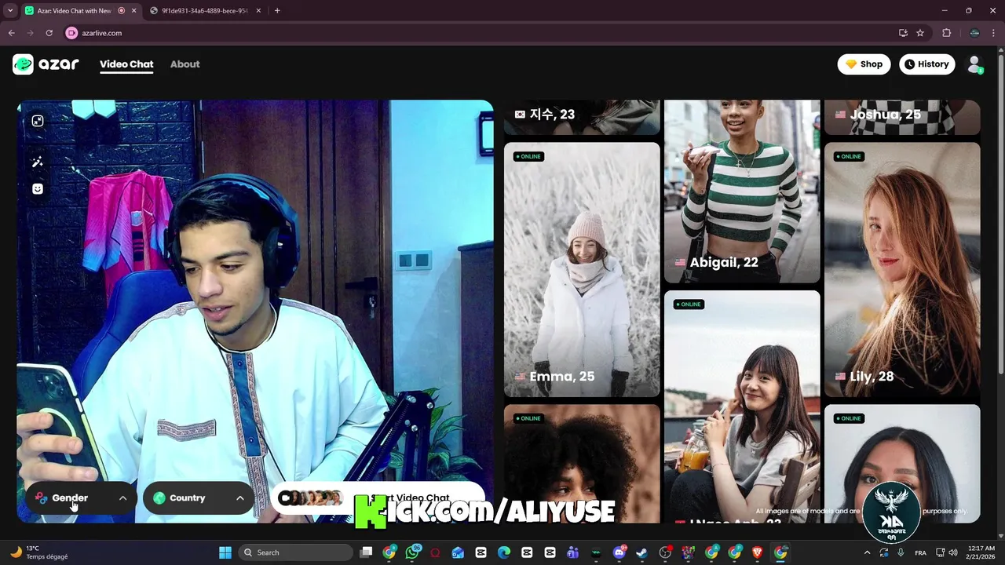
Task: Open WhatsApp from the taskbar
Action: pyautogui.click(x=413, y=552)
